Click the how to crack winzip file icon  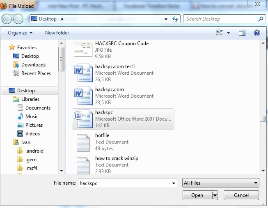pos(83,165)
